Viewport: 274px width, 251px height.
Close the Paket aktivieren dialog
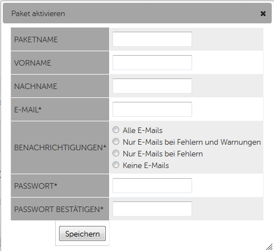pos(263,13)
